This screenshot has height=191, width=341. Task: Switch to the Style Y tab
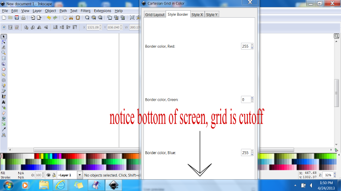(x=211, y=15)
